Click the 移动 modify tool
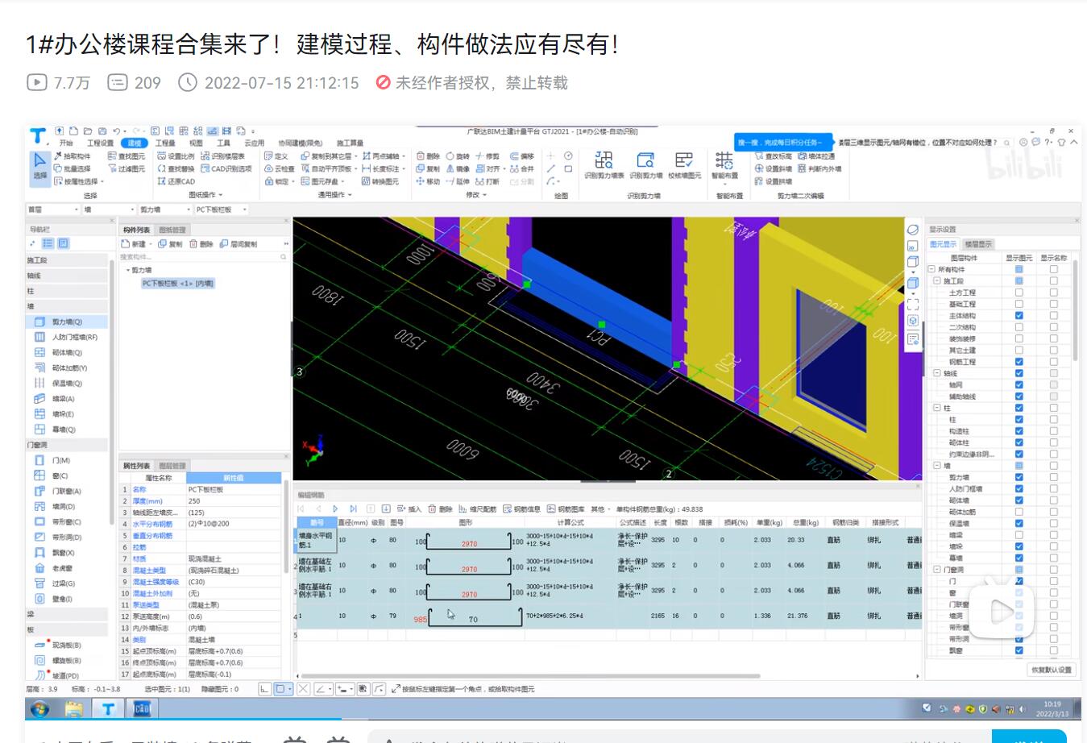 pos(428,181)
